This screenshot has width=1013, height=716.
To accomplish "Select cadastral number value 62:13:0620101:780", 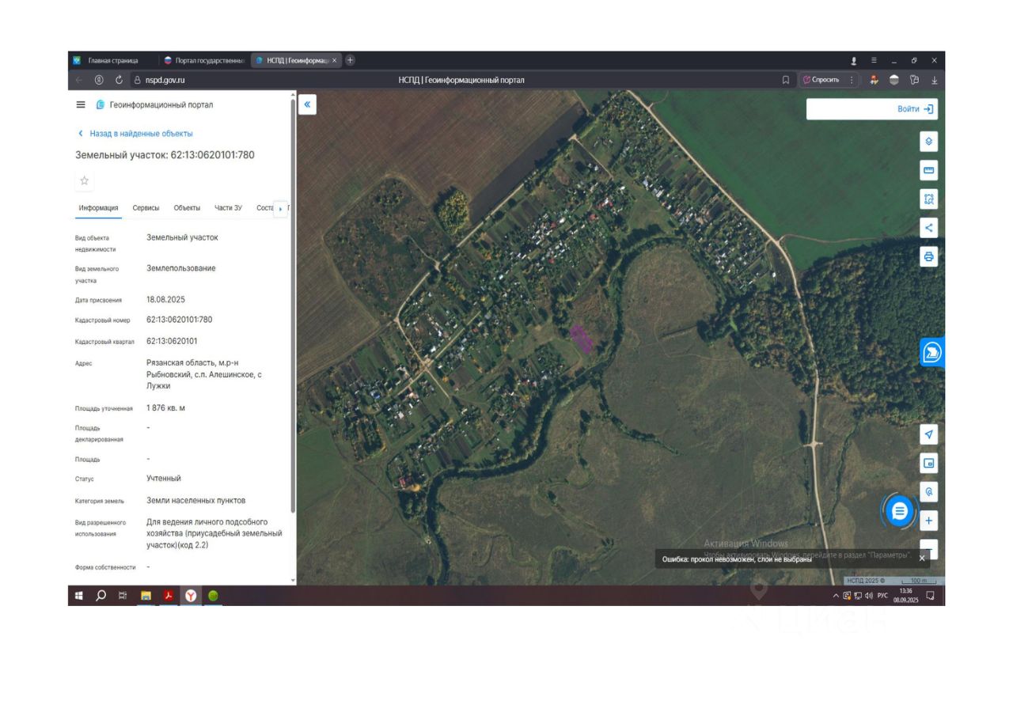I will click(180, 320).
